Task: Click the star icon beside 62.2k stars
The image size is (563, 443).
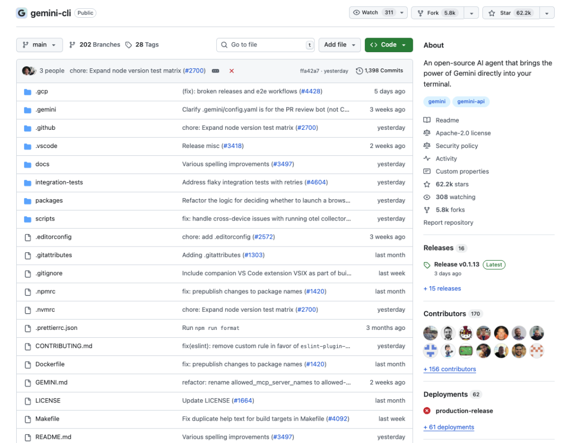Action: (x=427, y=184)
